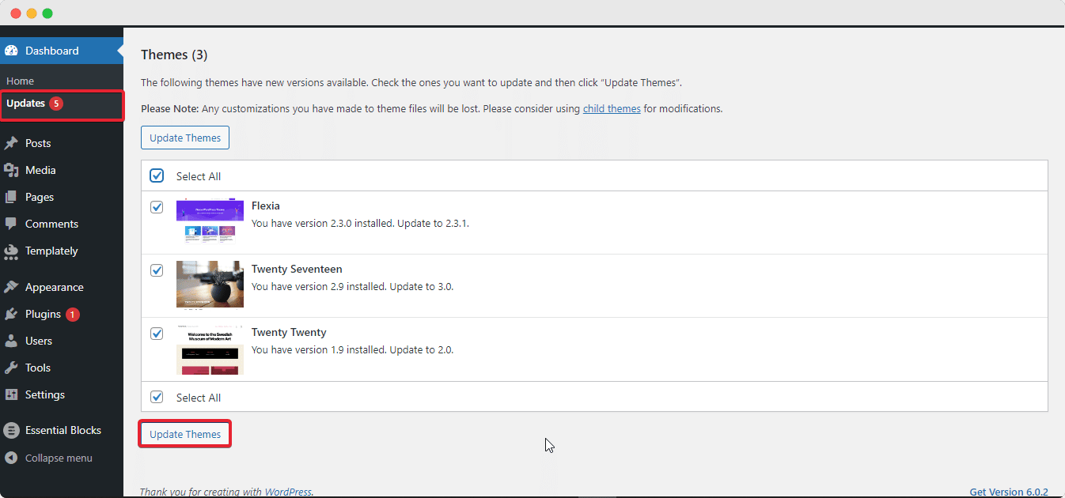Toggle the top Select All checkbox
Image resolution: width=1065 pixels, height=498 pixels.
(157, 175)
